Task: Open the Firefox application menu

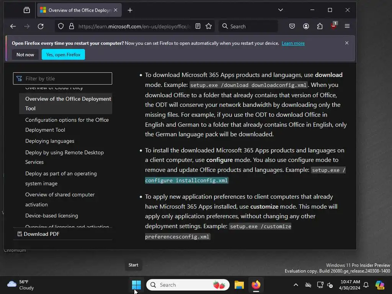Action: [x=347, y=26]
